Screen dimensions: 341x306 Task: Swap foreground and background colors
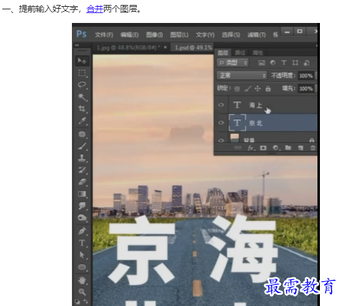click(86, 302)
